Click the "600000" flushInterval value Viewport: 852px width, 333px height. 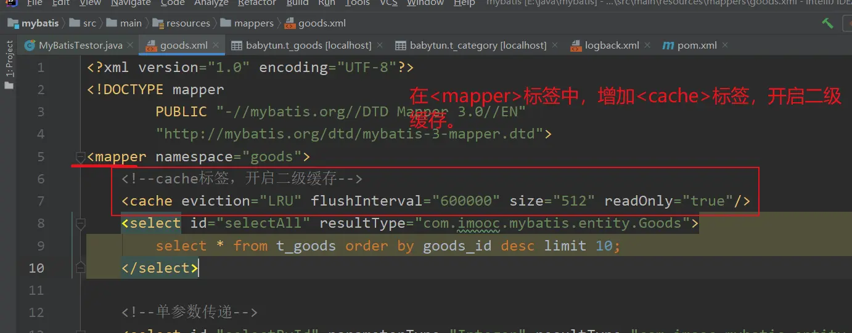coord(466,201)
